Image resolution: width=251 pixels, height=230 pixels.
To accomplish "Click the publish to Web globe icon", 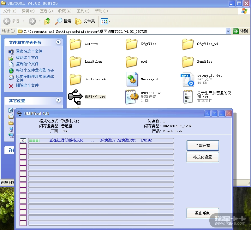I will point(11,71).
